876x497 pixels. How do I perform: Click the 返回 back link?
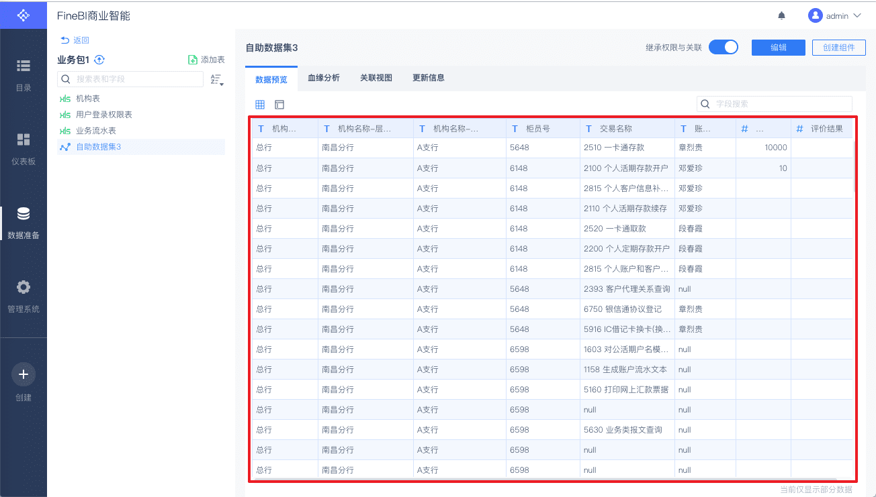tap(75, 40)
